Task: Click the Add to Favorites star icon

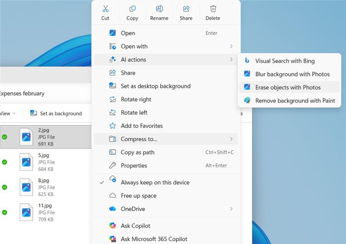Action: coord(112,125)
